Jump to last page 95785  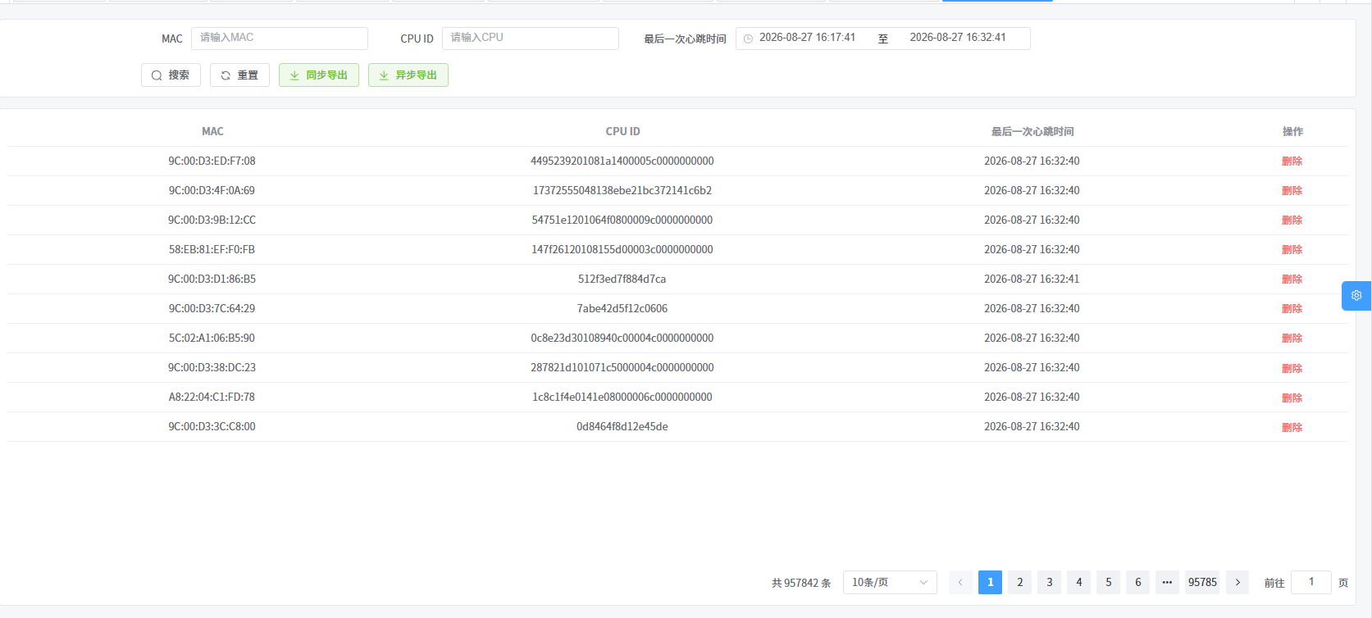(x=1202, y=582)
